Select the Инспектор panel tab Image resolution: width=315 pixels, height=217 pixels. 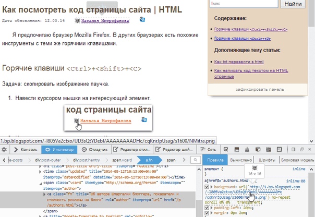point(59,150)
